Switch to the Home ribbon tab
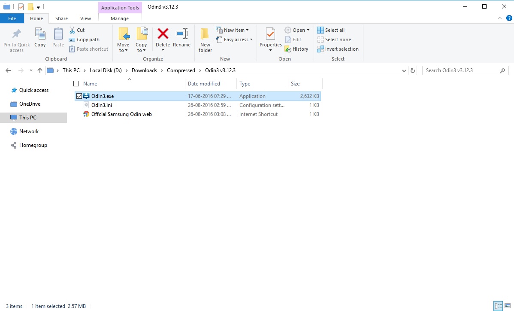514x311 pixels. tap(36, 18)
